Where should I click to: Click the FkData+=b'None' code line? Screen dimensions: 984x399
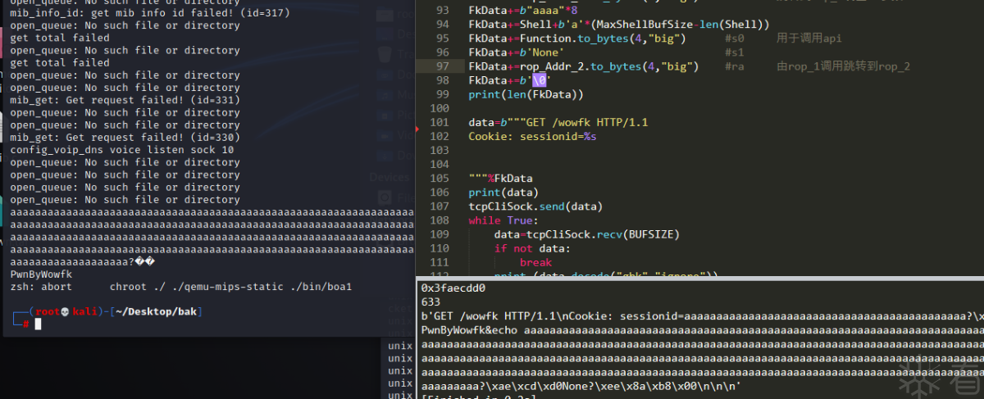pos(516,52)
